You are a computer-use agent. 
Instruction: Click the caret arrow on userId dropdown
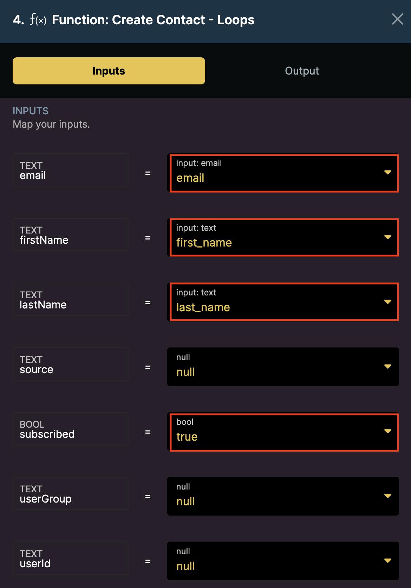point(387,561)
